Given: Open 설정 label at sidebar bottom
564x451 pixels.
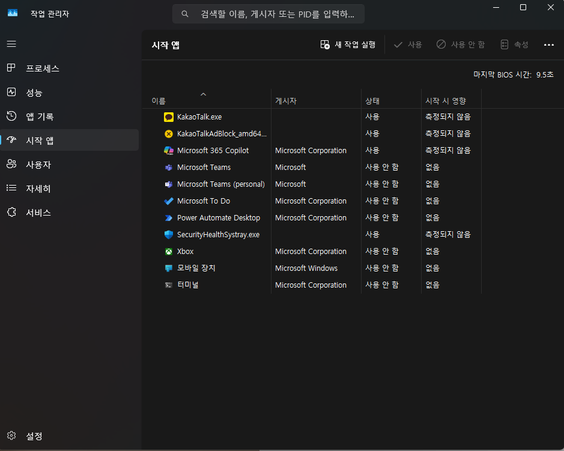Looking at the screenshot, I should click(x=34, y=436).
